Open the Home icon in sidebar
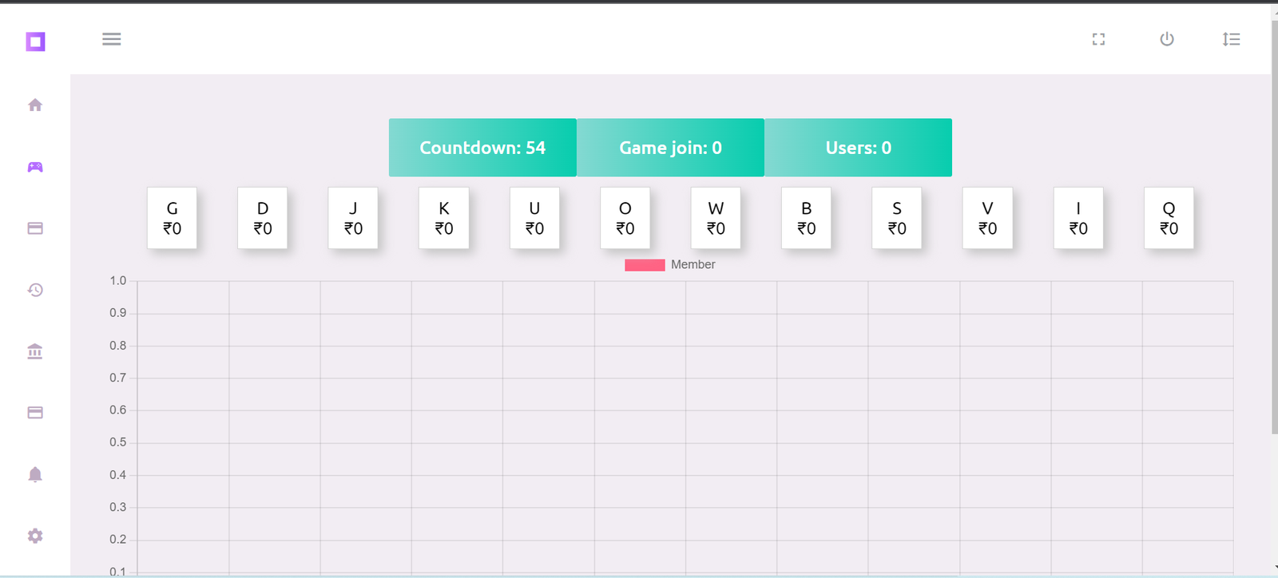The height and width of the screenshot is (578, 1278). [x=35, y=105]
